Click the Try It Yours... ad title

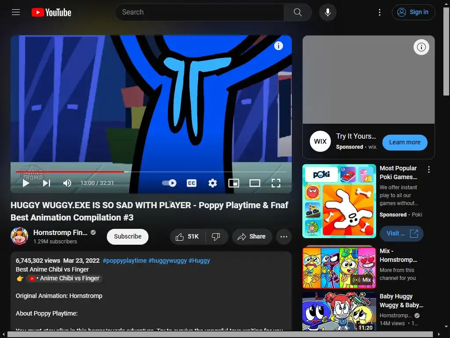[356, 136]
